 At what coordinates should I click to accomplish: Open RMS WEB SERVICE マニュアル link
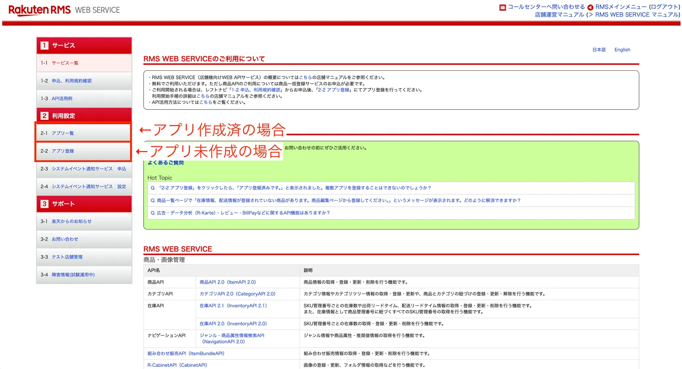tap(636, 15)
